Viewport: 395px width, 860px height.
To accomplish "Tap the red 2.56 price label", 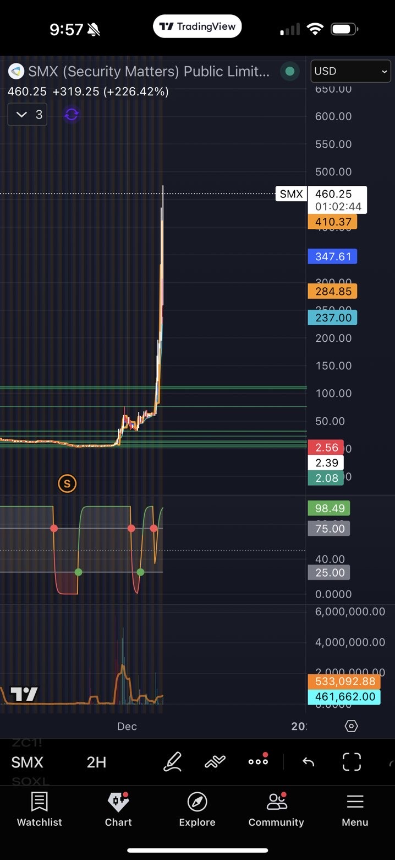I will 326,447.
